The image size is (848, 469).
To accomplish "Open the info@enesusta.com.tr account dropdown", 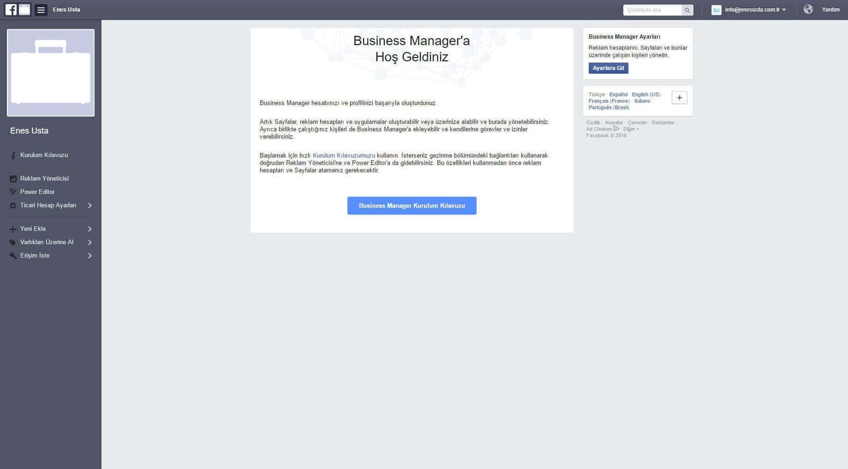I will [x=755, y=10].
